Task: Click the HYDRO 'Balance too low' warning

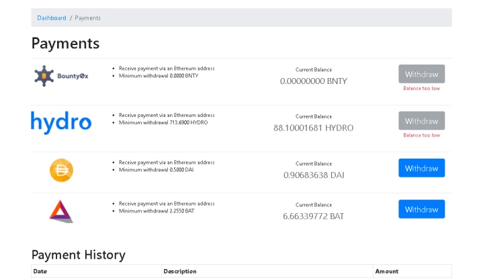Action: coord(422,135)
